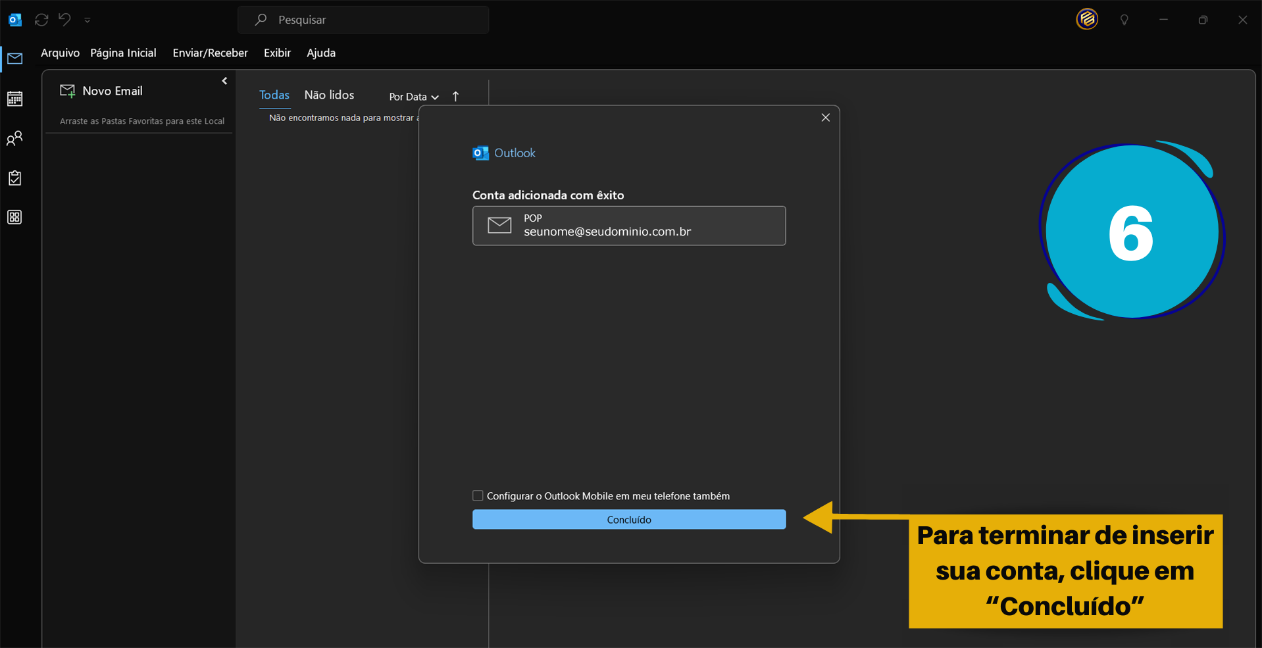
Task: Click the lightbulb Coming Soon icon
Action: pyautogui.click(x=1124, y=20)
